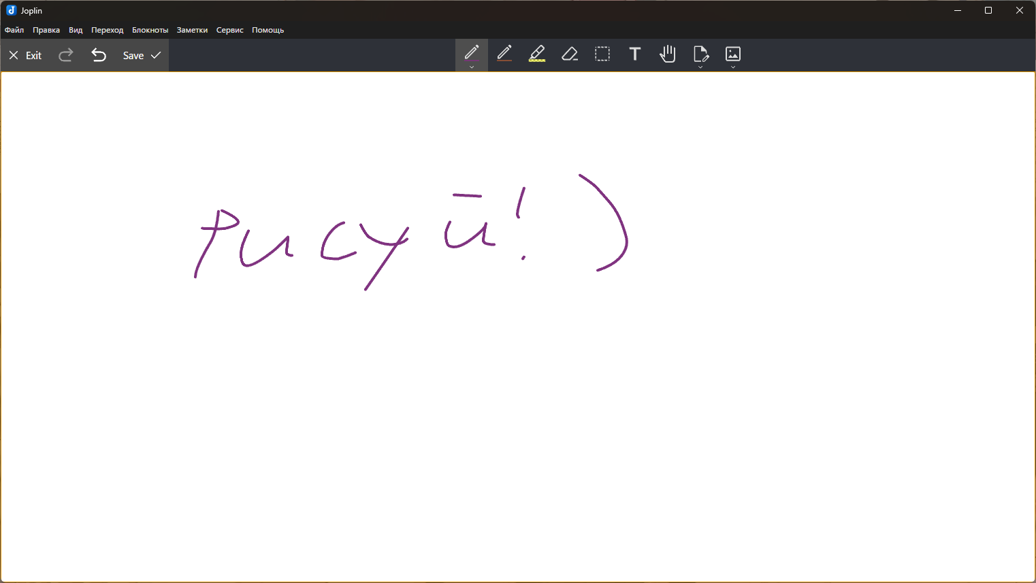Click the insert image icon
Viewport: 1036px width, 583px height.
[x=732, y=53]
